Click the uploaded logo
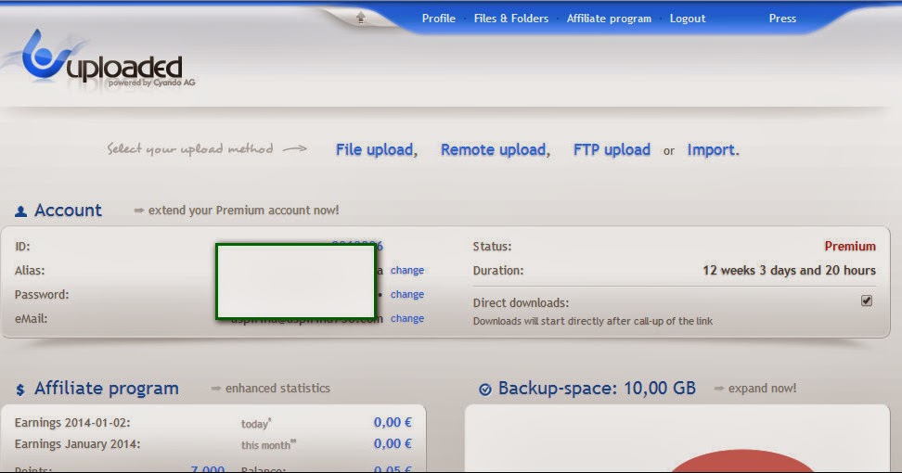 (104, 60)
